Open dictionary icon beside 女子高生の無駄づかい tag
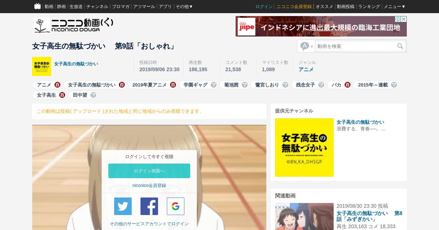The image size is (439, 230). 122,85
